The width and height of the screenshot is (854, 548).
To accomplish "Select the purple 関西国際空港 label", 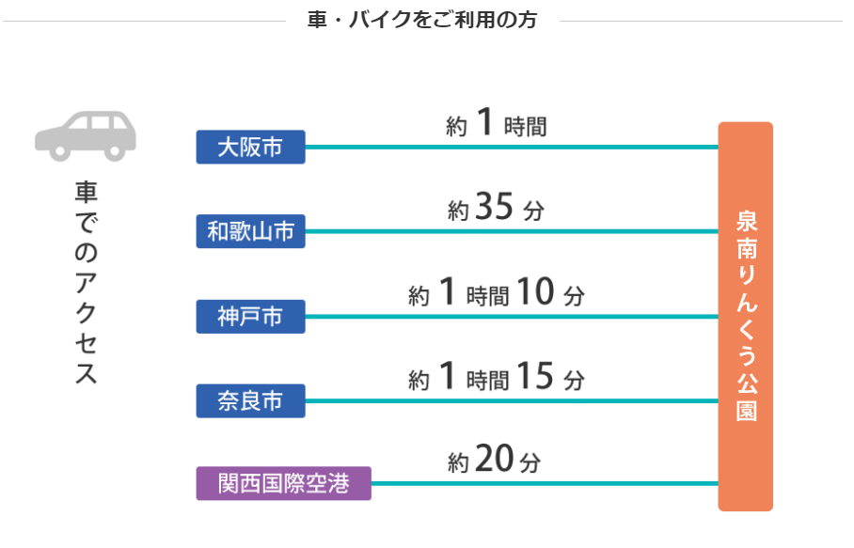I will pyautogui.click(x=284, y=483).
